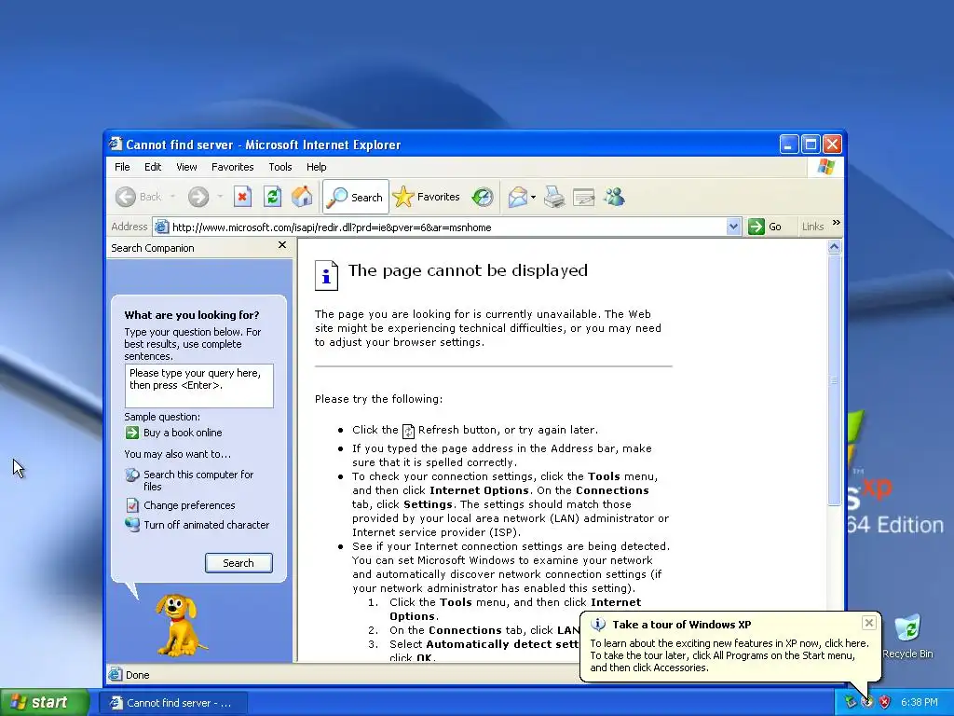Click the page scrollbar up arrow
Image resolution: width=954 pixels, height=716 pixels.
tap(834, 246)
